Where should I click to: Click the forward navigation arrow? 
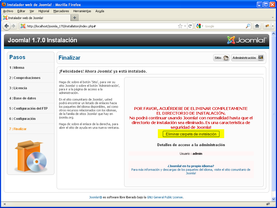coord(14,26)
